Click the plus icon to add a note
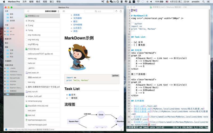213x133 pixels. [28, 11]
